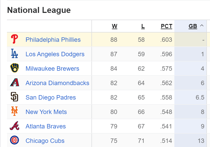Visit Atlanta Braves team link
Image resolution: width=210 pixels, height=147 pixels.
click(x=46, y=126)
